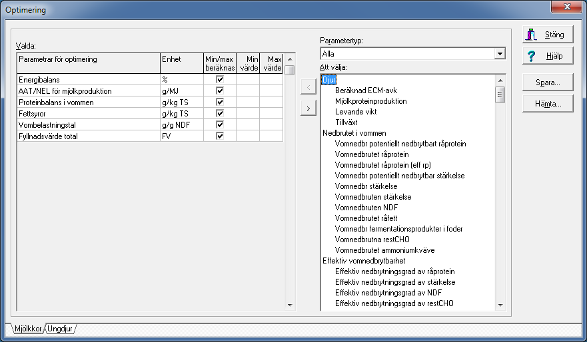
Task: Click the Vombelastningstal row name
Action: 47,125
